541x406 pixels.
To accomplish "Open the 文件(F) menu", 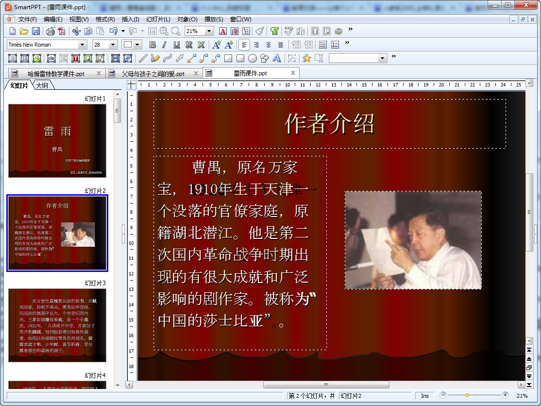I will (x=27, y=19).
